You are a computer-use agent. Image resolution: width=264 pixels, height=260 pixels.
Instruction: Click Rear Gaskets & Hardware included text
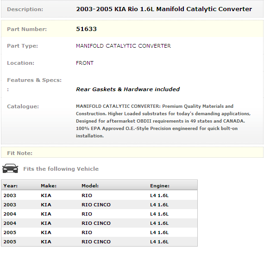(128, 89)
